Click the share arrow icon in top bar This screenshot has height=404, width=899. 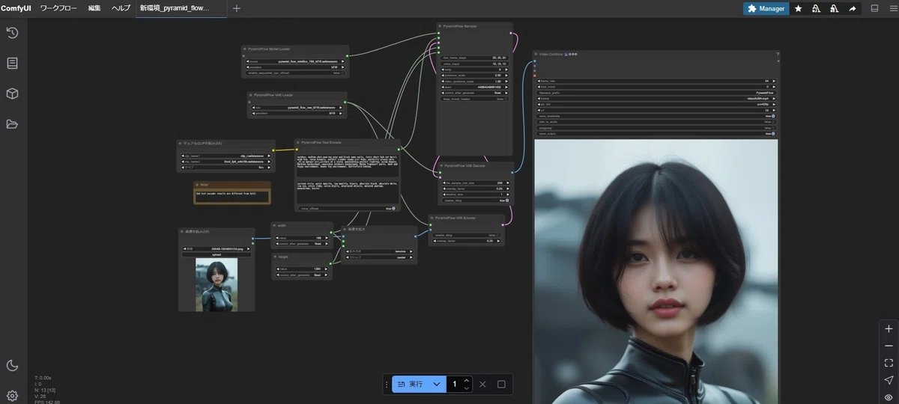click(852, 8)
